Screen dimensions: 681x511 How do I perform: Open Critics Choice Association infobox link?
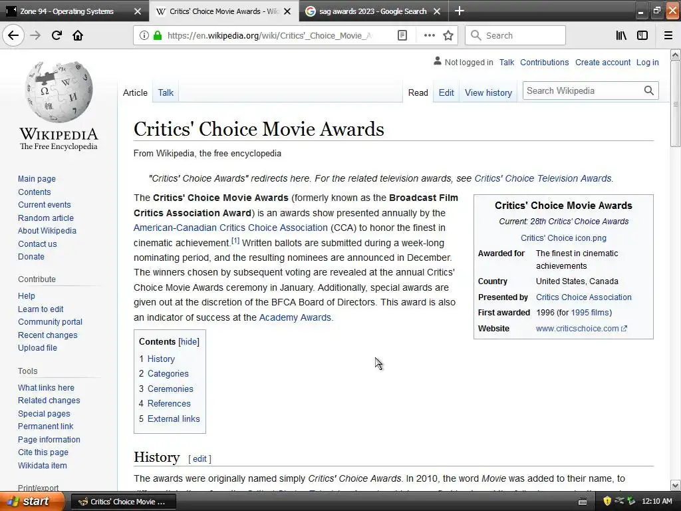tap(584, 297)
